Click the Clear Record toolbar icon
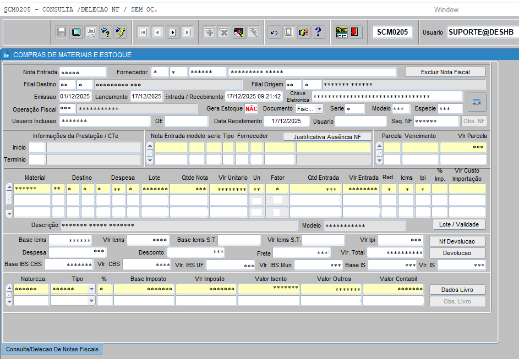Viewport: 519px width, 359px height. tap(253, 32)
